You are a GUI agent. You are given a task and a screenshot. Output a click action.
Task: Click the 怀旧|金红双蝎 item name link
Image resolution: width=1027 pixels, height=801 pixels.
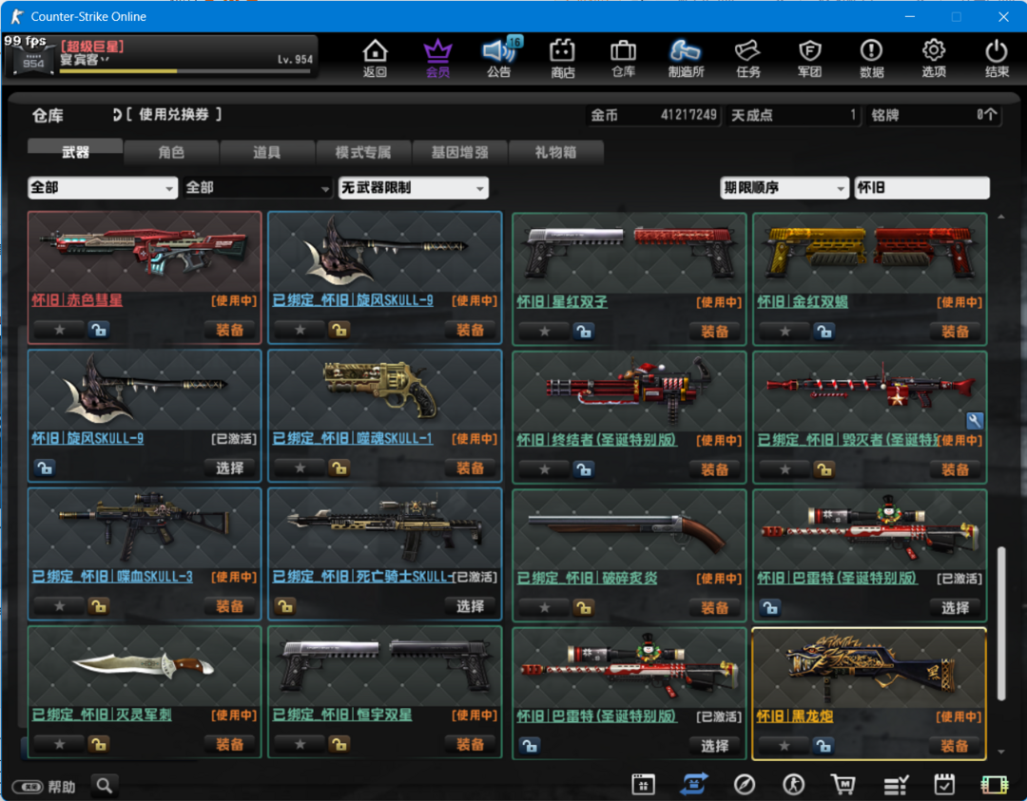coord(803,302)
